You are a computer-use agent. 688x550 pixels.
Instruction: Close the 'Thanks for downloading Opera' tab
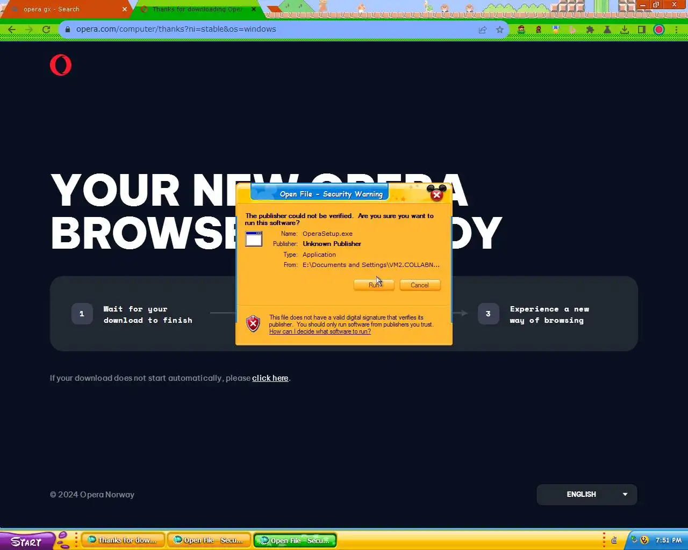254,9
